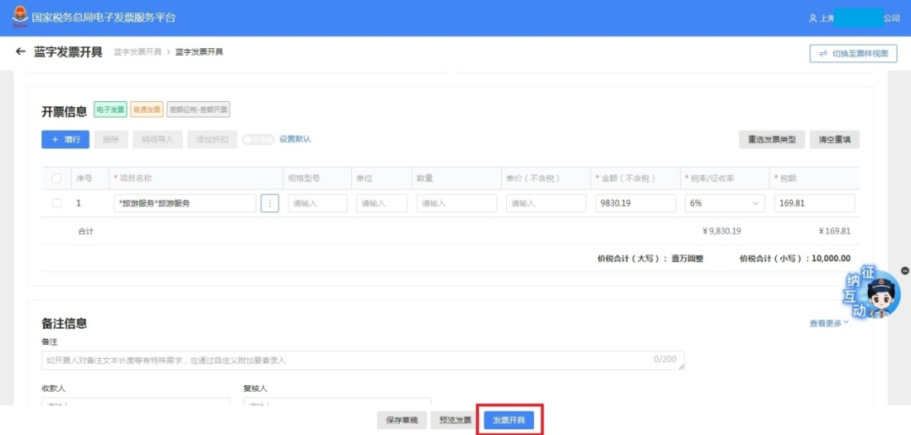Open the user account icon at top right
This screenshot has width=911, height=435.
(x=812, y=18)
